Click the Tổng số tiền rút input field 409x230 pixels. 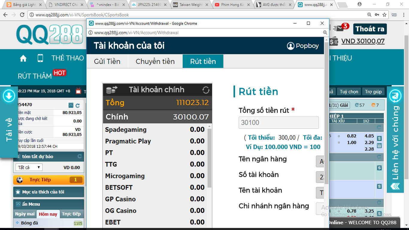tap(278, 122)
